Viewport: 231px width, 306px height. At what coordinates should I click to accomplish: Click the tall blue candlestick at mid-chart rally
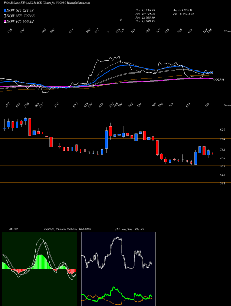click(106, 140)
